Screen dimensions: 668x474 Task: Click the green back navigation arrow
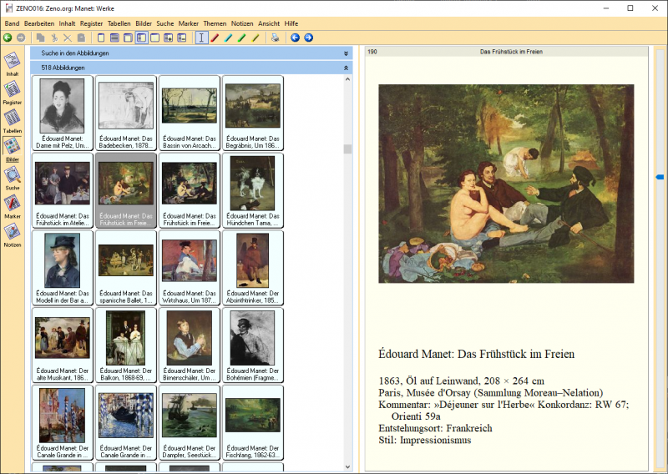[x=8, y=38]
